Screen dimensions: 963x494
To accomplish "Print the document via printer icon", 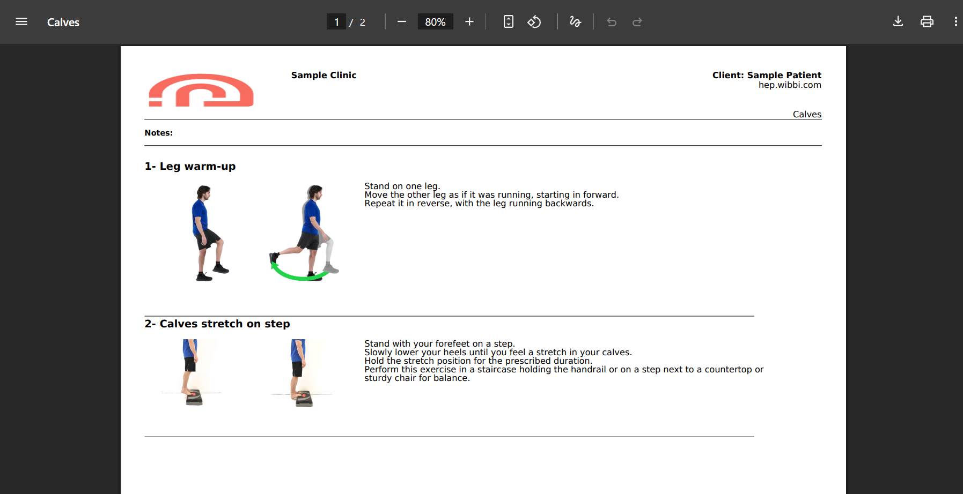I will point(927,22).
